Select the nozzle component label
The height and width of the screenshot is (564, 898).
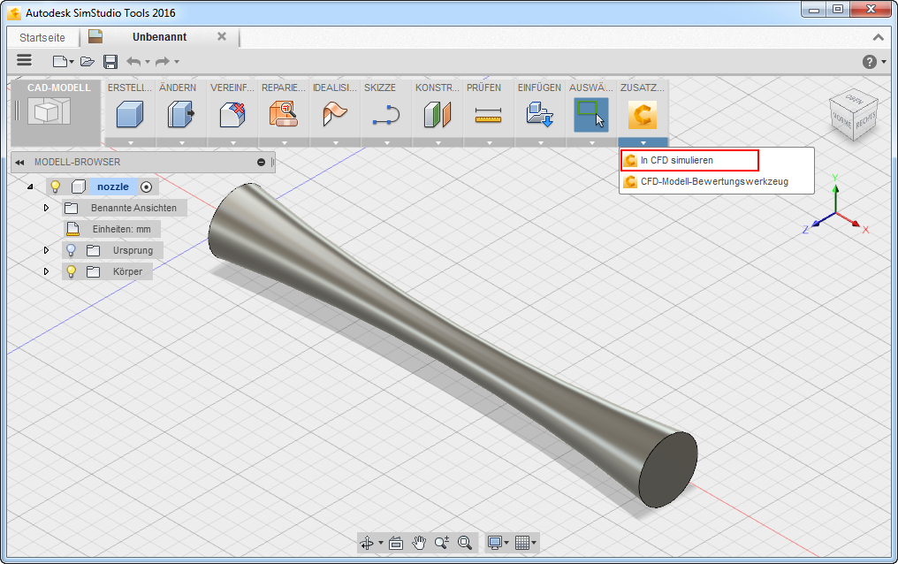tap(113, 187)
